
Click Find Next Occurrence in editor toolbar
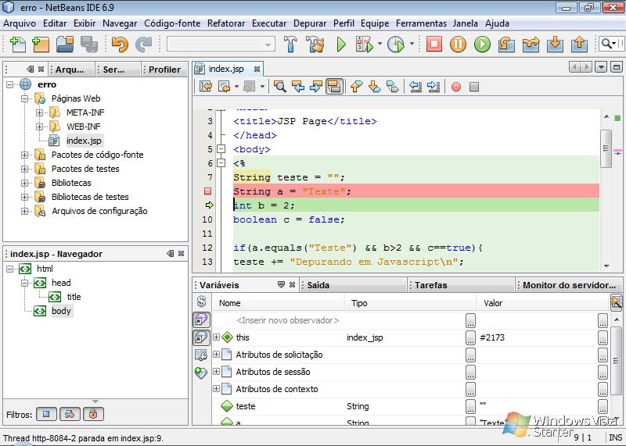coord(316,86)
